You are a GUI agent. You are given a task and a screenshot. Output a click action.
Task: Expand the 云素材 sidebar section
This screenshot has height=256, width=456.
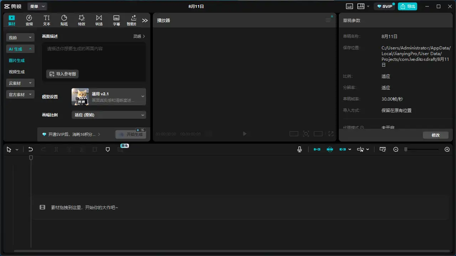(x=20, y=83)
